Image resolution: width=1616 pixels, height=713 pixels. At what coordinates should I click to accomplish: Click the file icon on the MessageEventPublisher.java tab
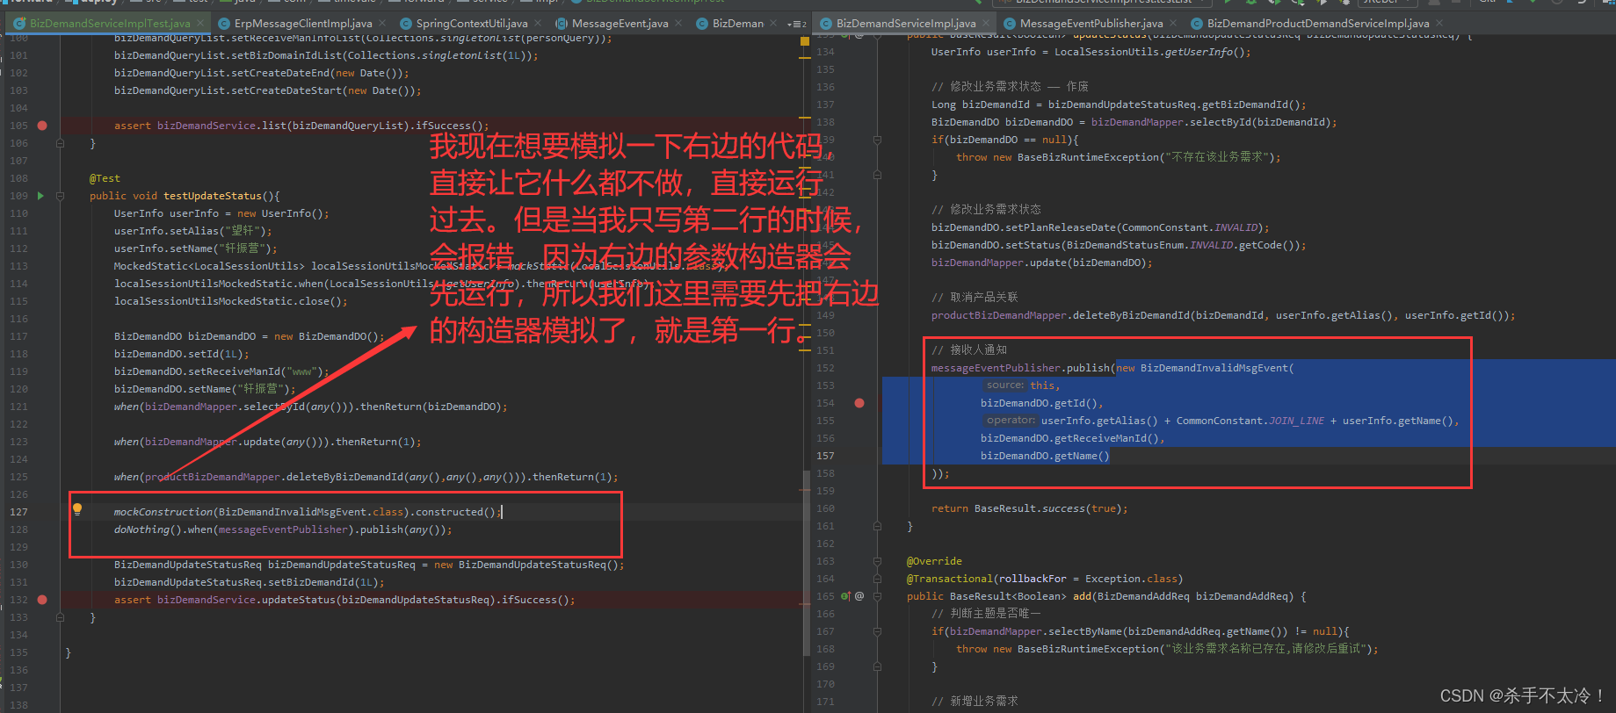tap(1010, 24)
